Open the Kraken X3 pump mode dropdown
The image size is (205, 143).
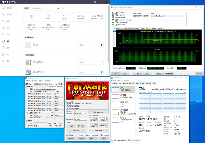click(x=91, y=45)
